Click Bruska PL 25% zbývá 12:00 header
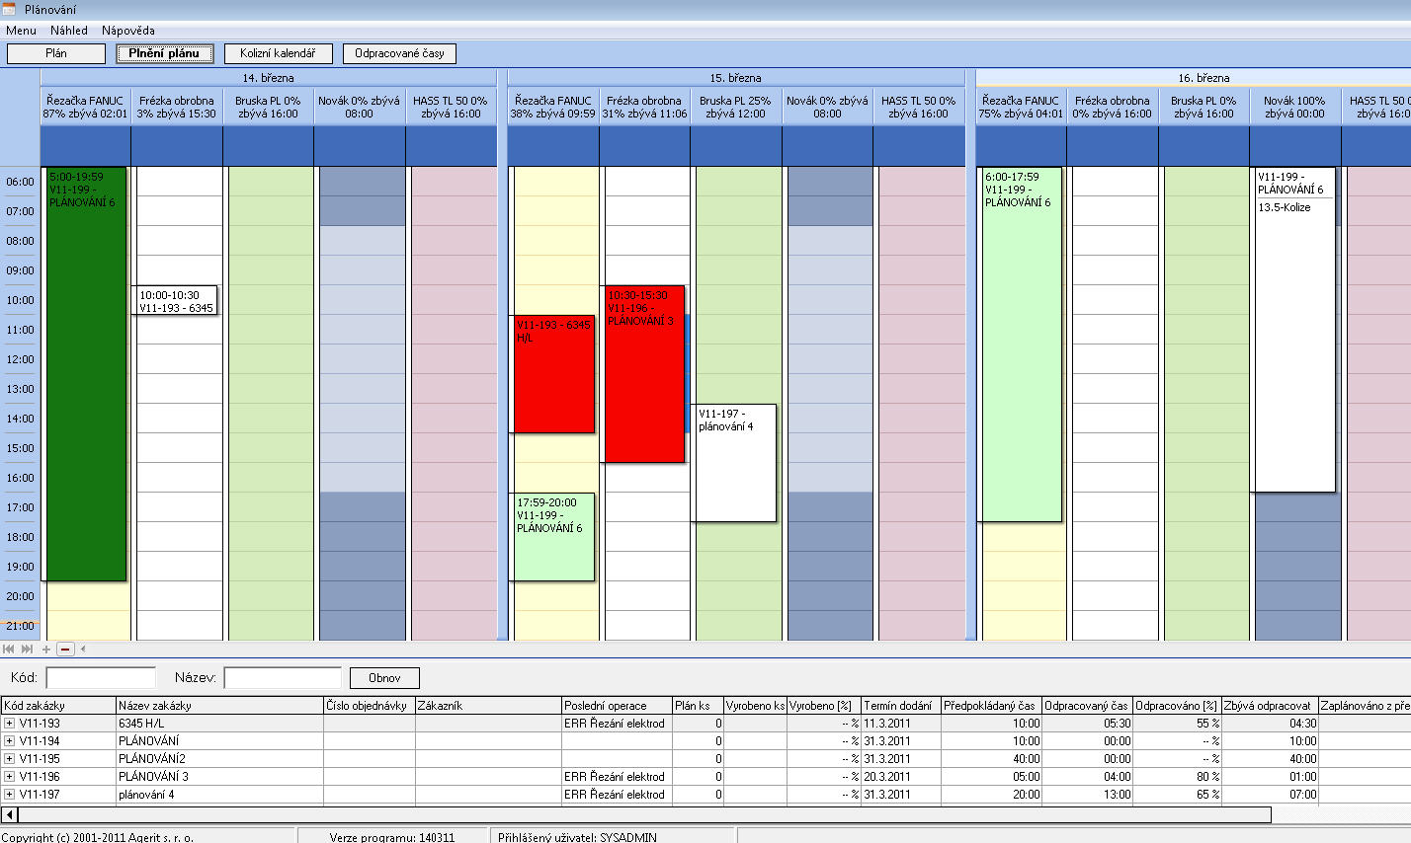The width and height of the screenshot is (1411, 843). coord(735,107)
